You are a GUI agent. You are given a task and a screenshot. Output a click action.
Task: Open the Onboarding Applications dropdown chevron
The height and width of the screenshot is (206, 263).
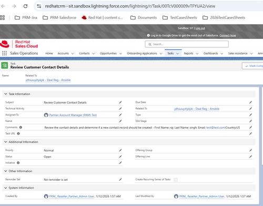tap(161, 54)
